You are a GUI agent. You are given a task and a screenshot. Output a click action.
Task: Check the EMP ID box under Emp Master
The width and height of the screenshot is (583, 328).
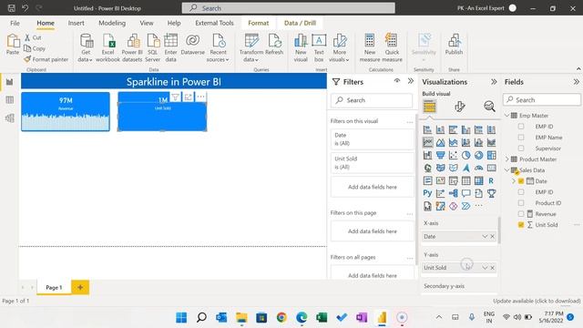point(521,127)
